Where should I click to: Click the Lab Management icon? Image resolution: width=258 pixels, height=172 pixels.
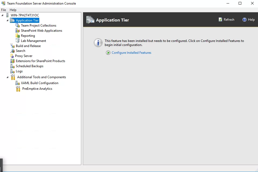coord(18,41)
